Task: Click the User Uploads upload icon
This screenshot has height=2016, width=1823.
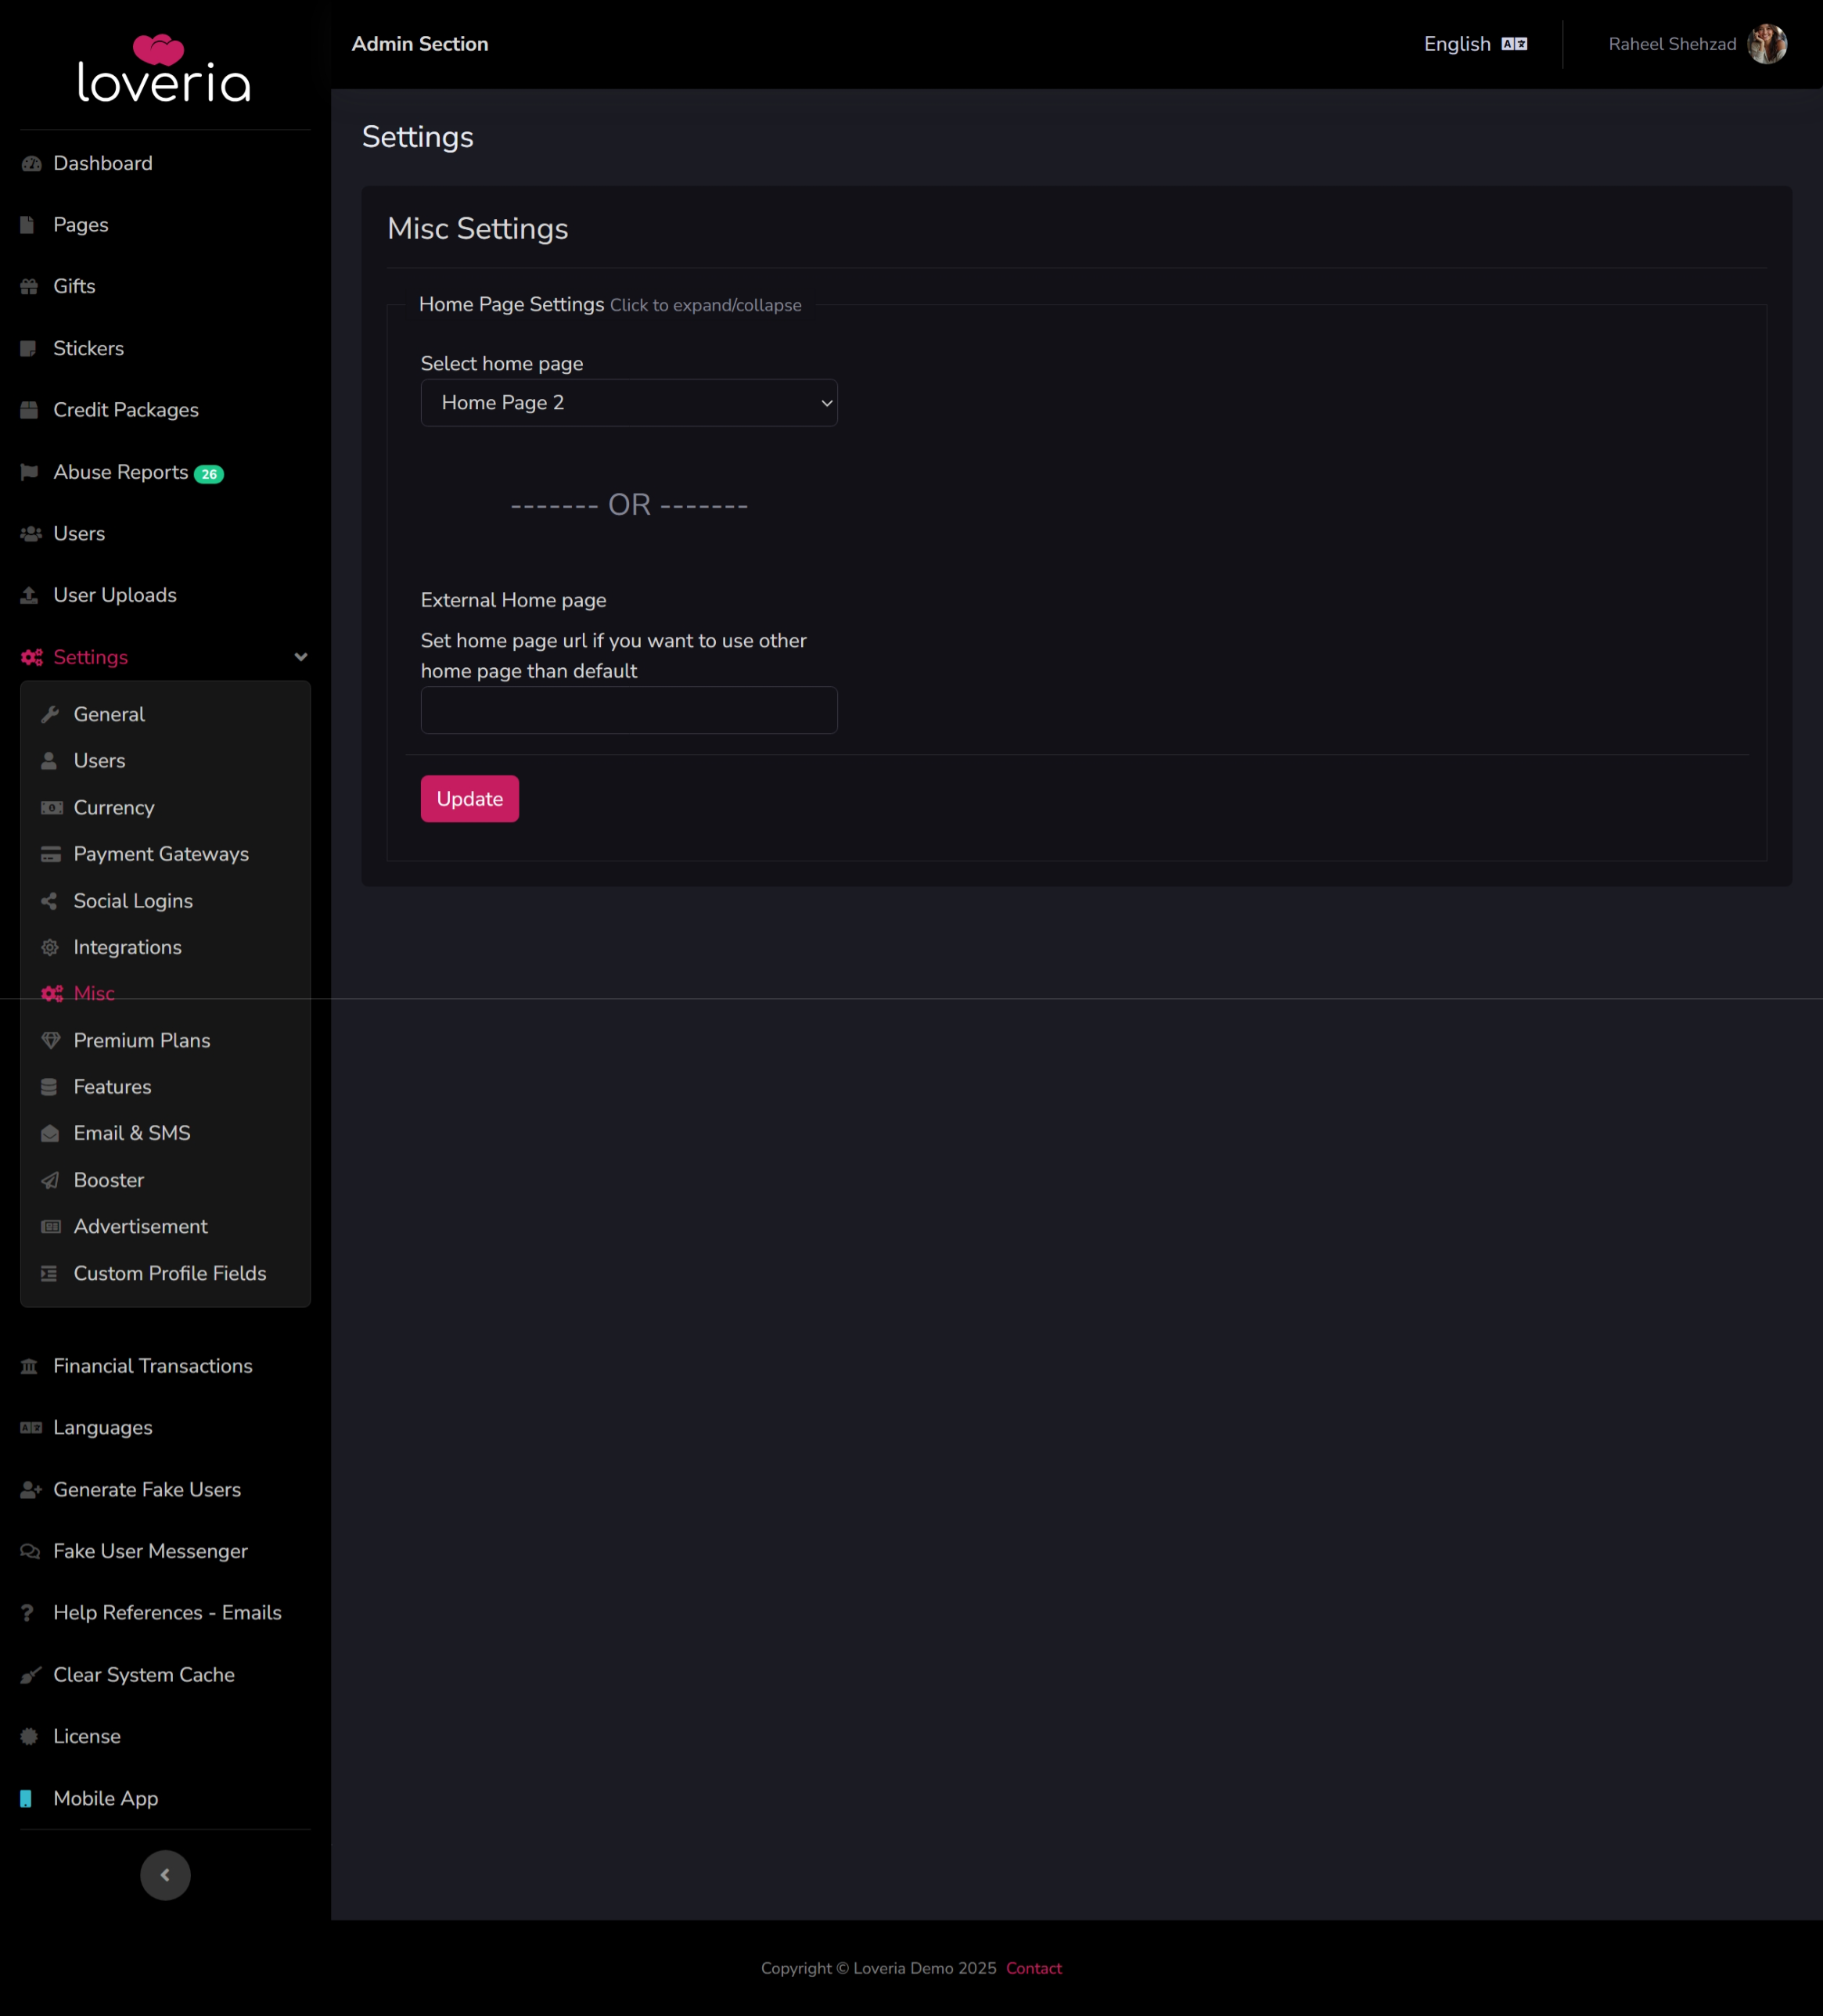Action: [29, 596]
